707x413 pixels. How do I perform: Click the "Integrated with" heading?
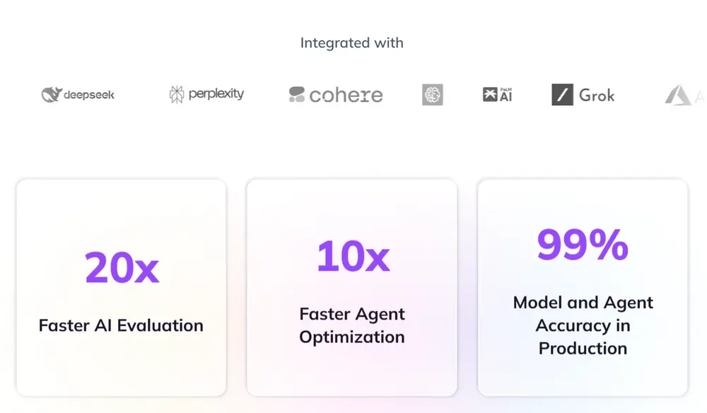click(351, 42)
